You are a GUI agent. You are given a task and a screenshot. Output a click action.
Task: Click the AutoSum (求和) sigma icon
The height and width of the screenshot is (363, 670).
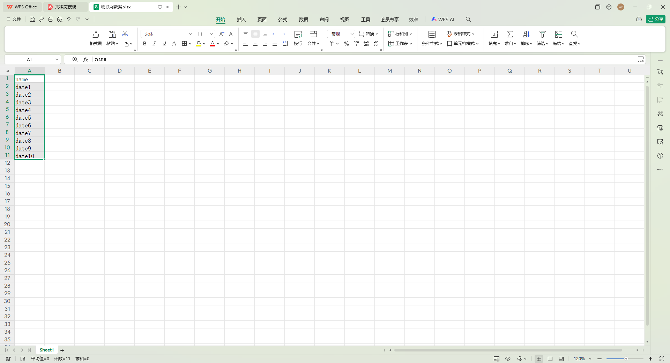[510, 34]
